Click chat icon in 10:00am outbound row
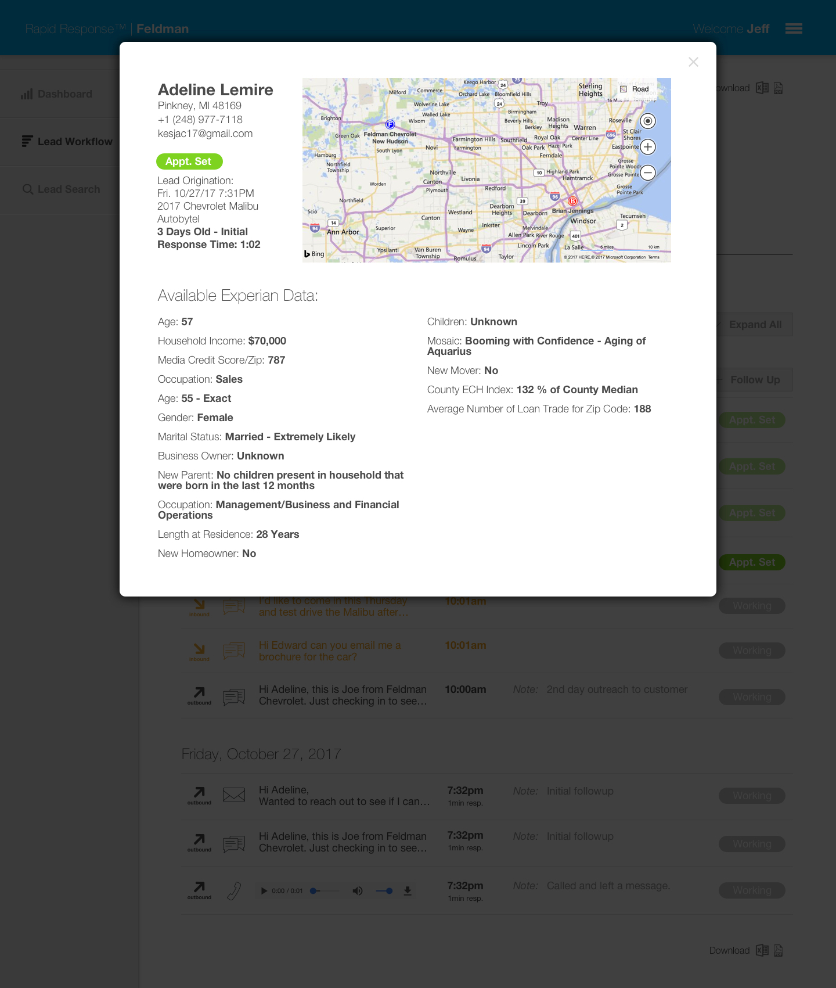 click(234, 696)
